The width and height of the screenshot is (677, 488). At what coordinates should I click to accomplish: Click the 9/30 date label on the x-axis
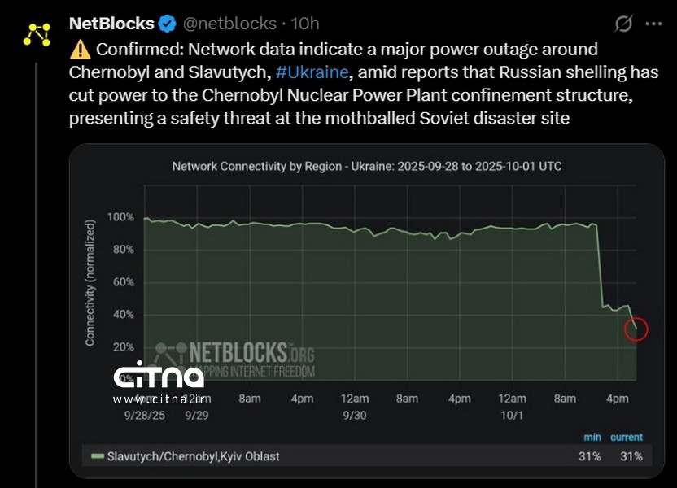coord(355,413)
